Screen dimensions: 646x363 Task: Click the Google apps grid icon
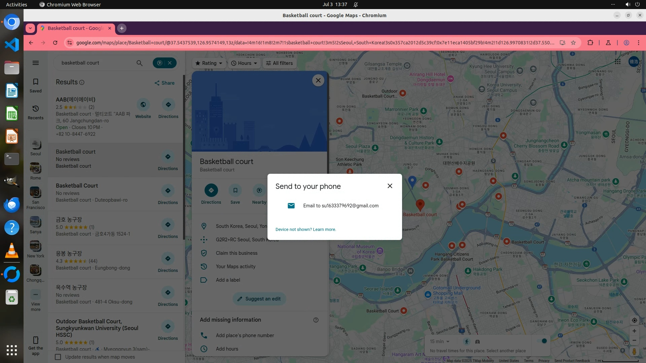(617, 62)
